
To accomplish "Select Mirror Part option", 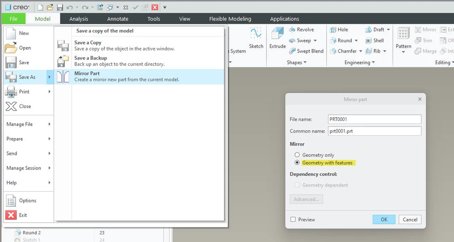I will [x=139, y=77].
